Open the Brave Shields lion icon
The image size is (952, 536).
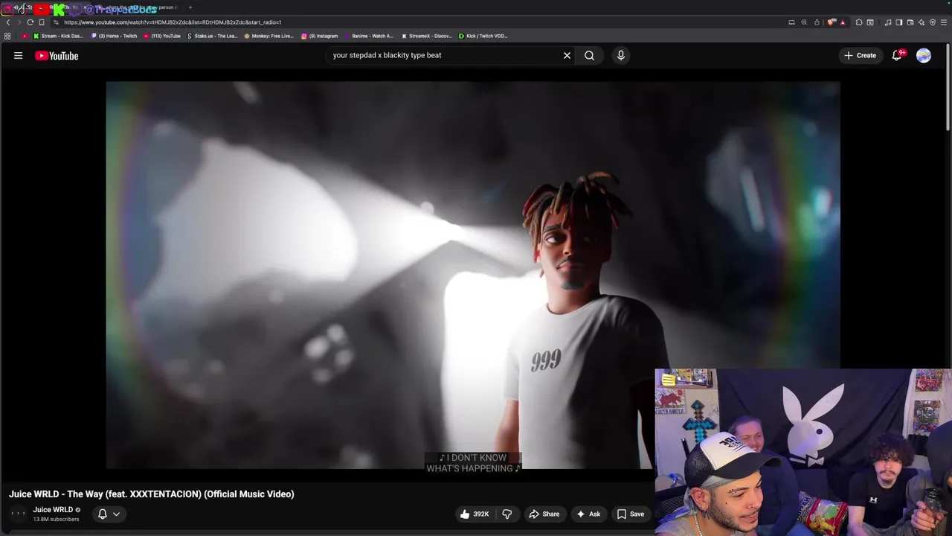coord(831,22)
